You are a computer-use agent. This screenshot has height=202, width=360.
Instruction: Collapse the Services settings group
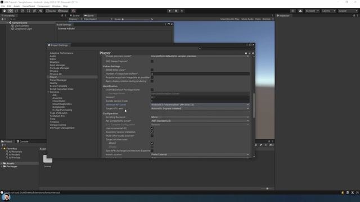[x=48, y=92]
